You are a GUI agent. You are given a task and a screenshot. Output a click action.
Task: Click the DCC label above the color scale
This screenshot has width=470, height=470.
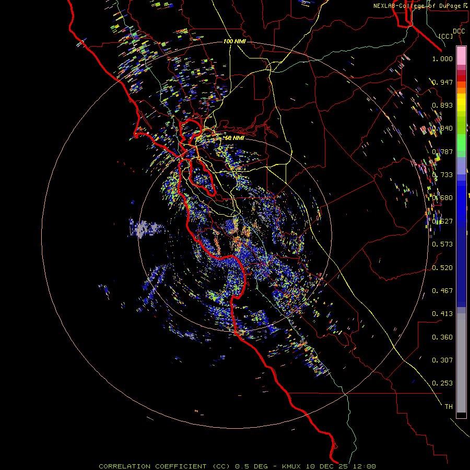click(x=459, y=31)
